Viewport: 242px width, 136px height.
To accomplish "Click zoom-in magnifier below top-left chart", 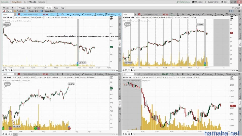I will click(x=6, y=71).
